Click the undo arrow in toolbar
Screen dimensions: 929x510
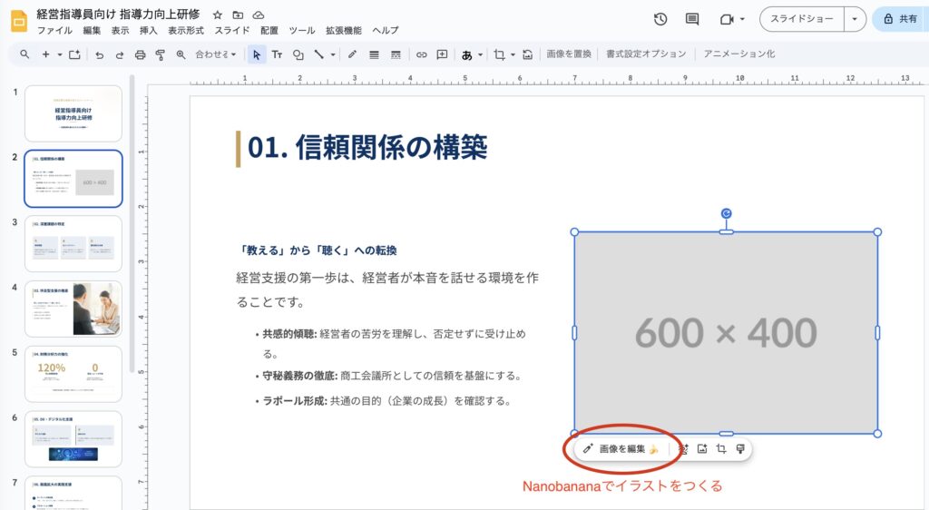pyautogui.click(x=99, y=54)
